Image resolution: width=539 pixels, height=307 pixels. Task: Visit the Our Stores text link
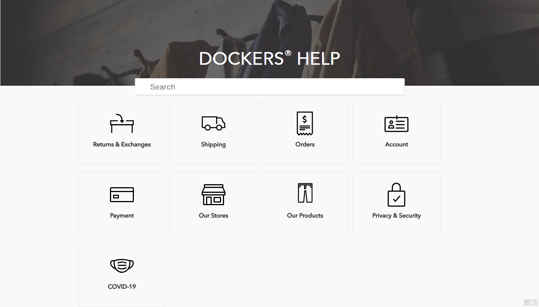[213, 216]
